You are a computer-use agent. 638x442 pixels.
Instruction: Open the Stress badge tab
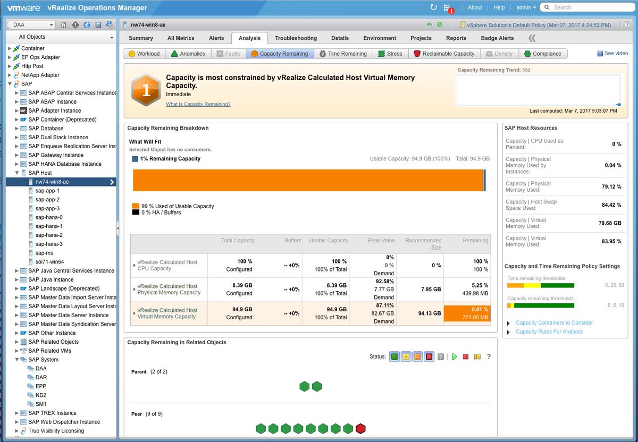[x=390, y=54]
